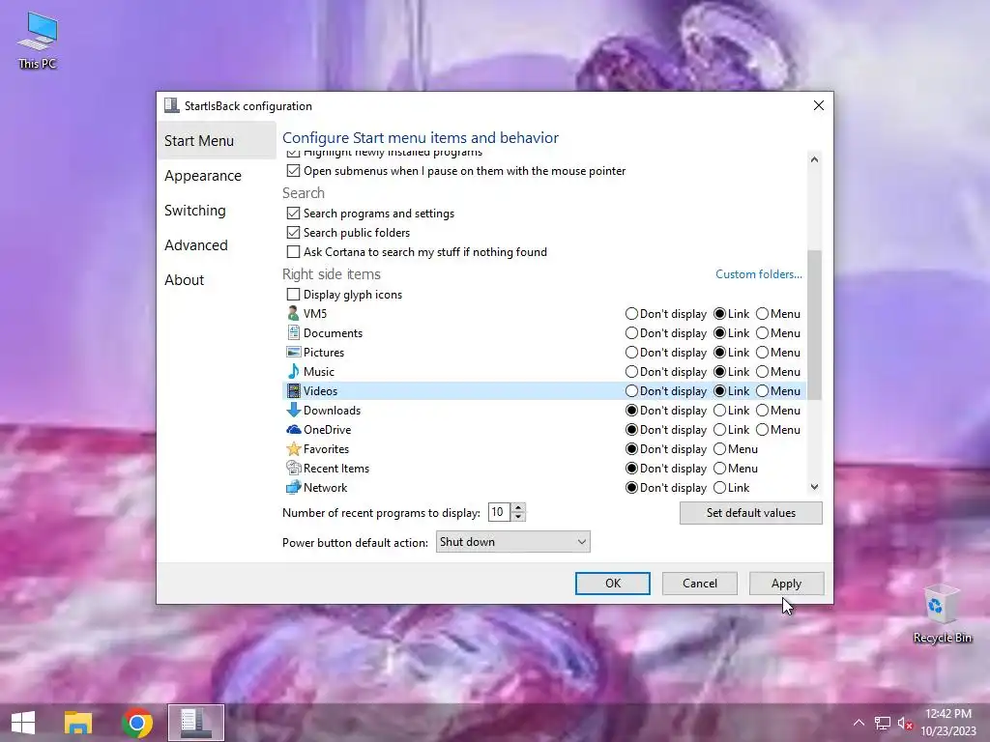Set Documents to Menu
Viewport: 990px width, 742px height.
[762, 332]
